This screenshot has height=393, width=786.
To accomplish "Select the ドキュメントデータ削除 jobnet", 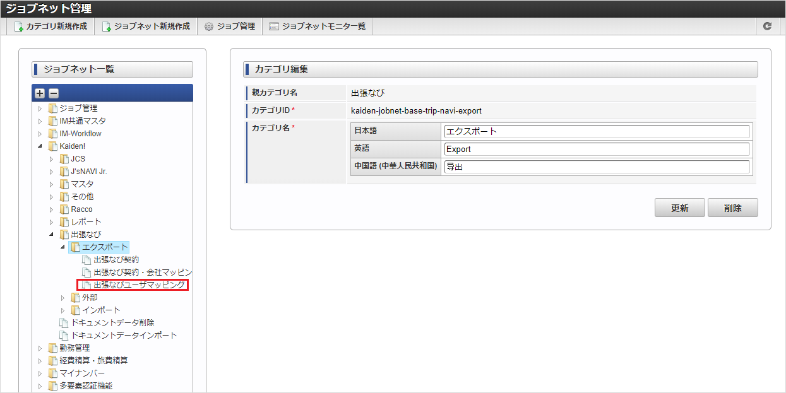I will pyautogui.click(x=112, y=323).
